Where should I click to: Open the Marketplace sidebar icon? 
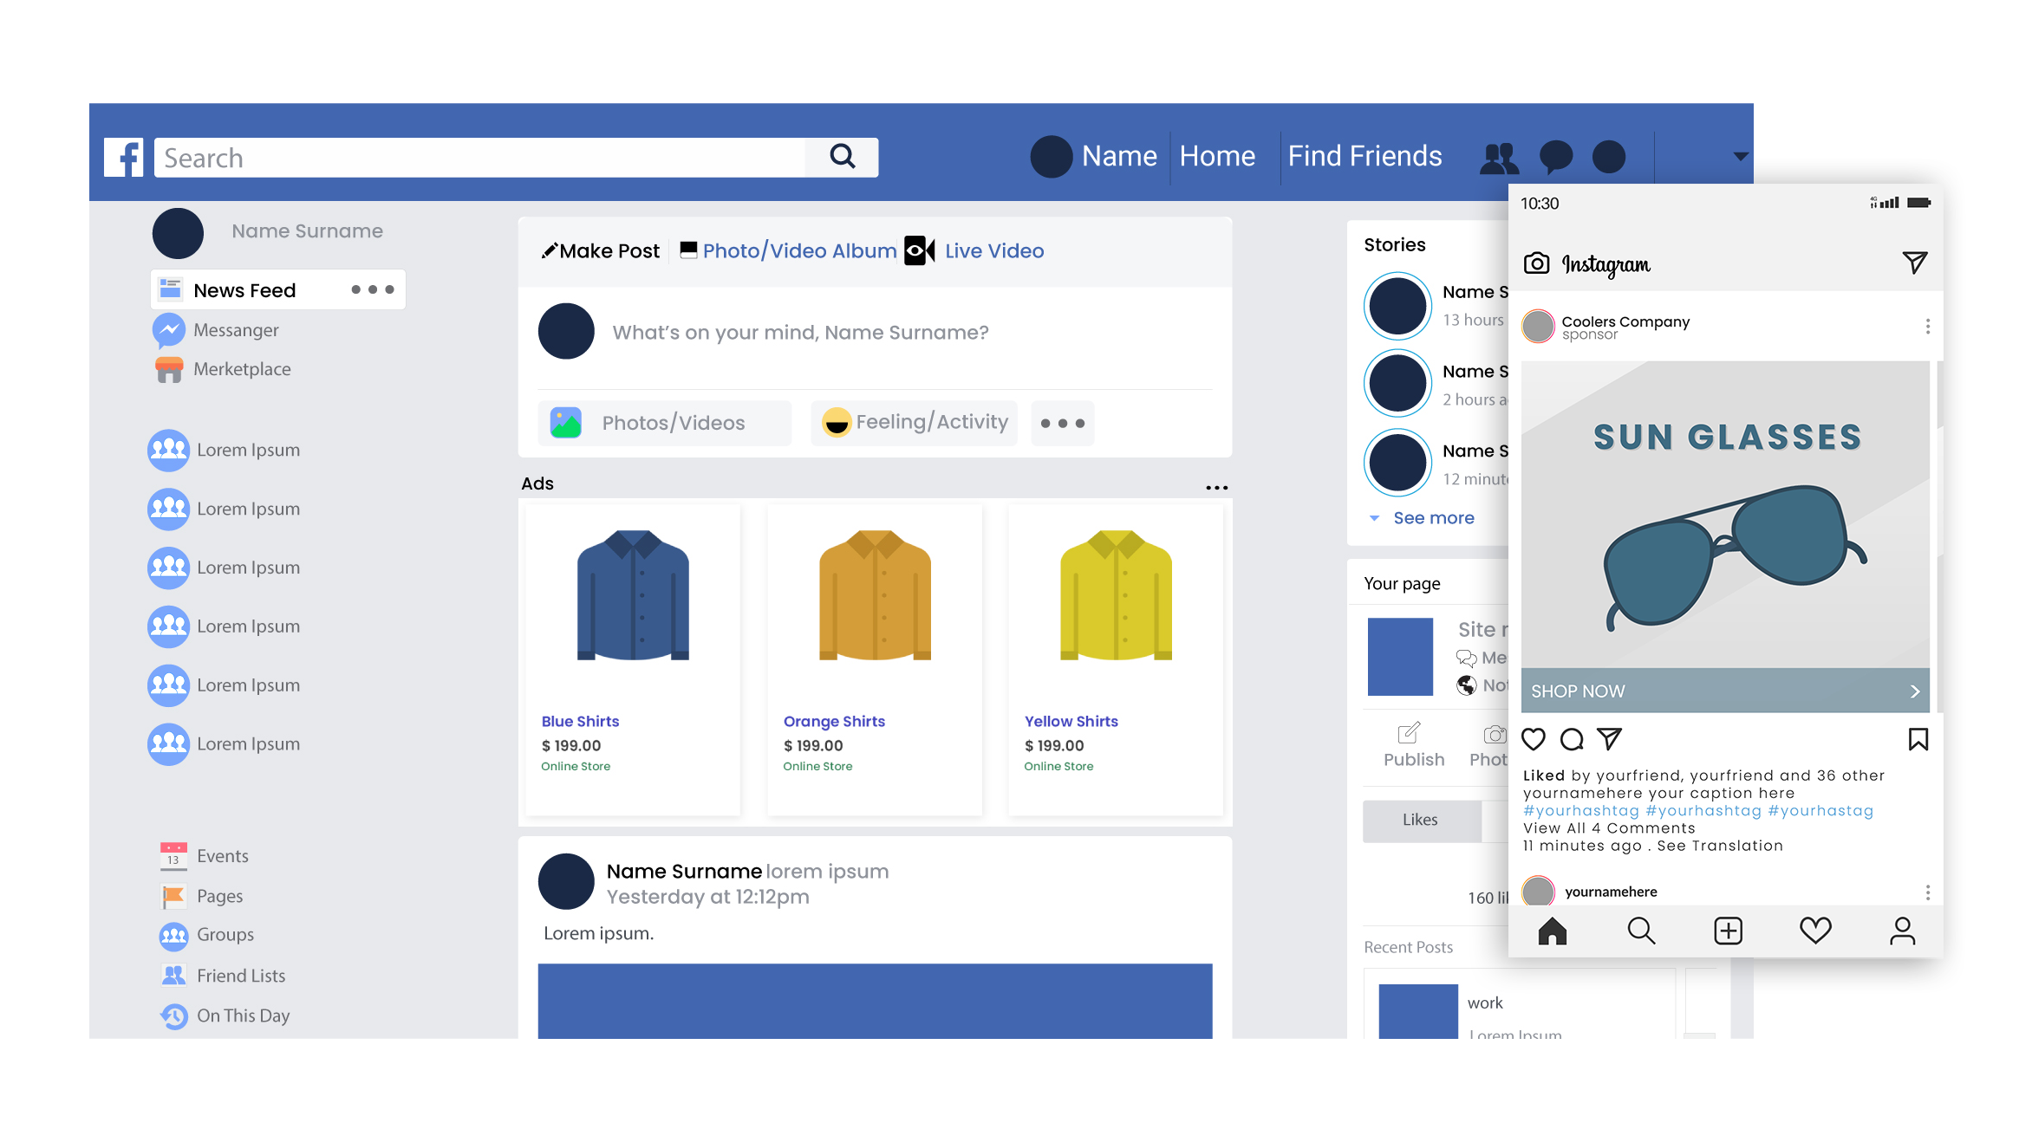170,368
